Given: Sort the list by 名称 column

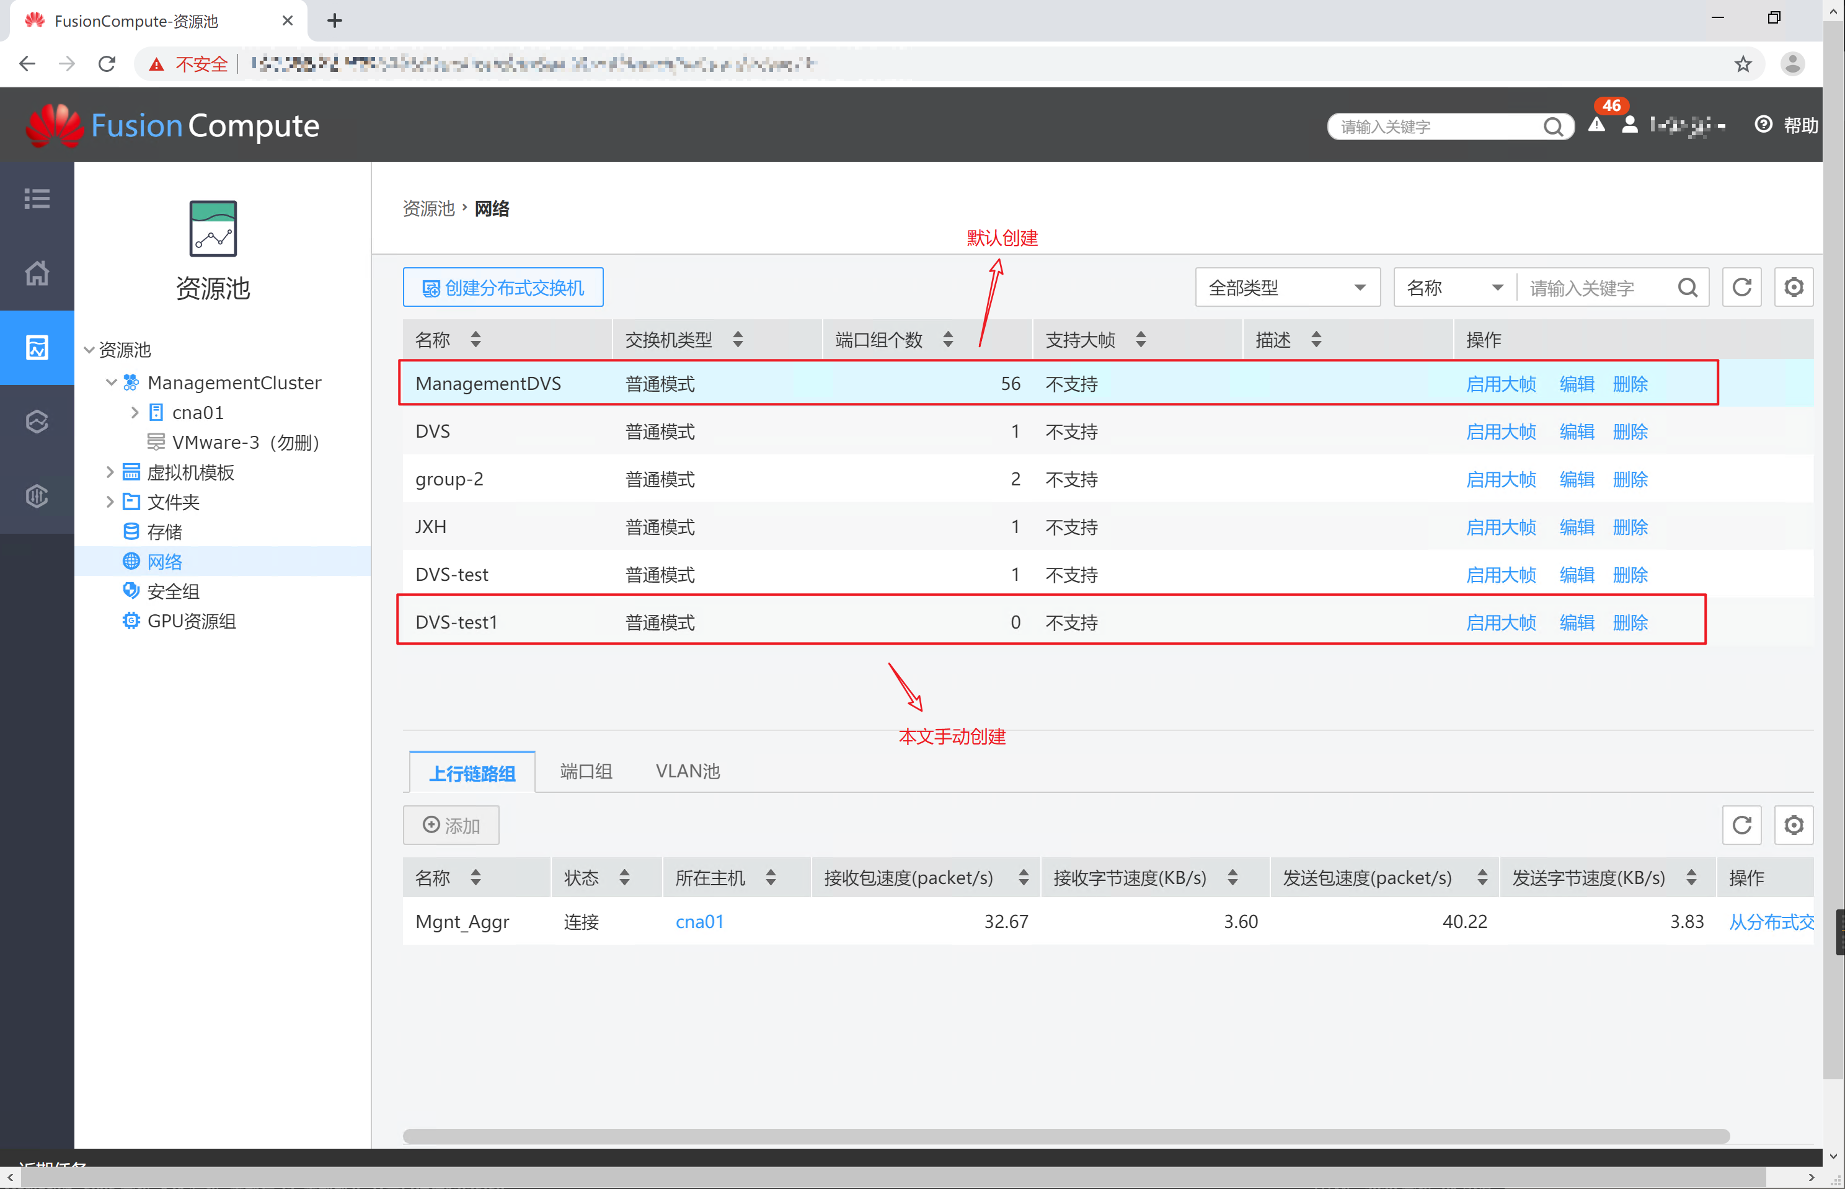Looking at the screenshot, I should (476, 339).
